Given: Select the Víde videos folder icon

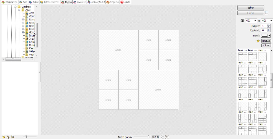Looking at the screenshot, I should click(x=27, y=51).
